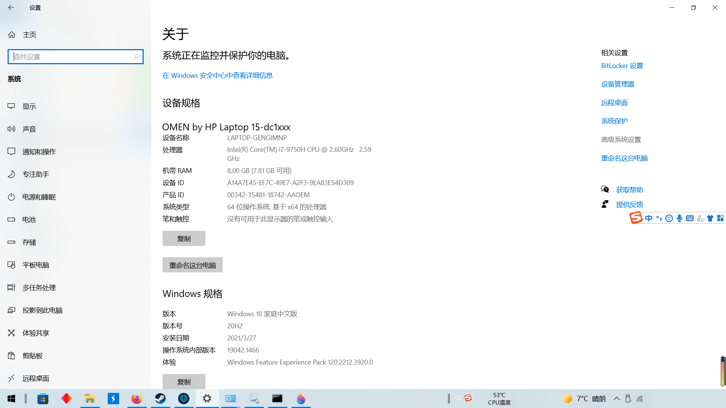726x408 pixels.
Task: Open monitor with user app on taskbar
Action: (231, 399)
